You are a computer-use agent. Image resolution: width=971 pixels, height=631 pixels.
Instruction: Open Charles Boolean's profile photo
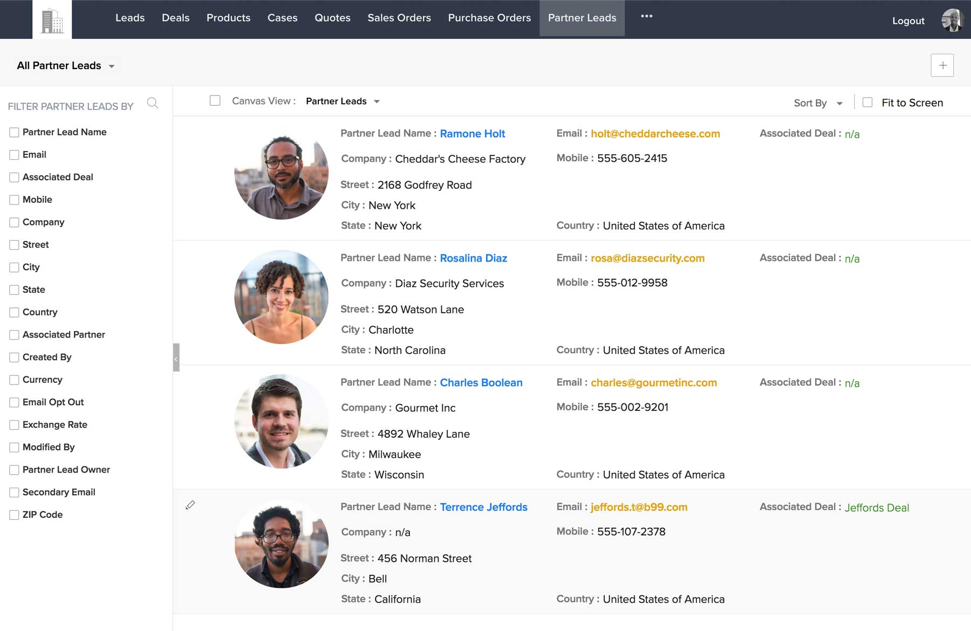[x=281, y=422]
